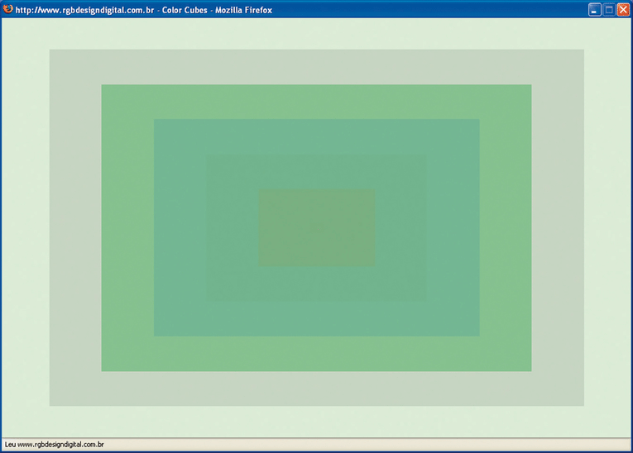Click the bottom band of the gray-green rectangle
The height and width of the screenshot is (453, 633).
316,389
